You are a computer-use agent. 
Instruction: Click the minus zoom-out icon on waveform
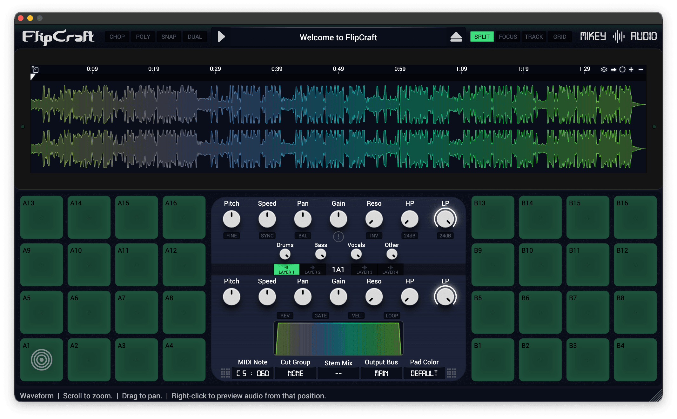click(641, 70)
